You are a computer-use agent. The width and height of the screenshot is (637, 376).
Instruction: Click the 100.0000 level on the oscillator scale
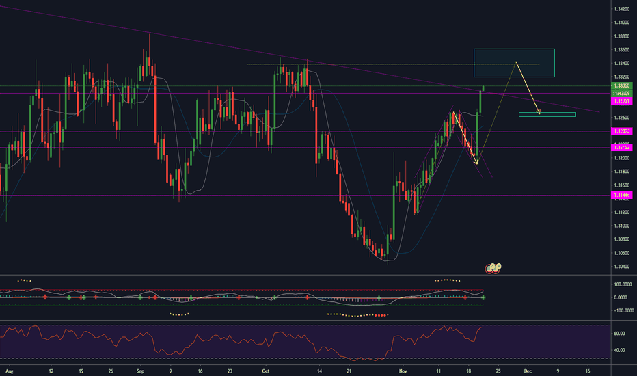click(x=621, y=284)
